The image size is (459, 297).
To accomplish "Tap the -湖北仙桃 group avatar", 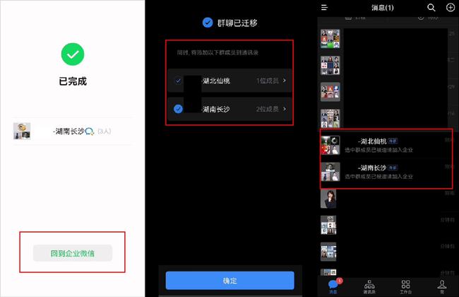I will click(x=330, y=145).
